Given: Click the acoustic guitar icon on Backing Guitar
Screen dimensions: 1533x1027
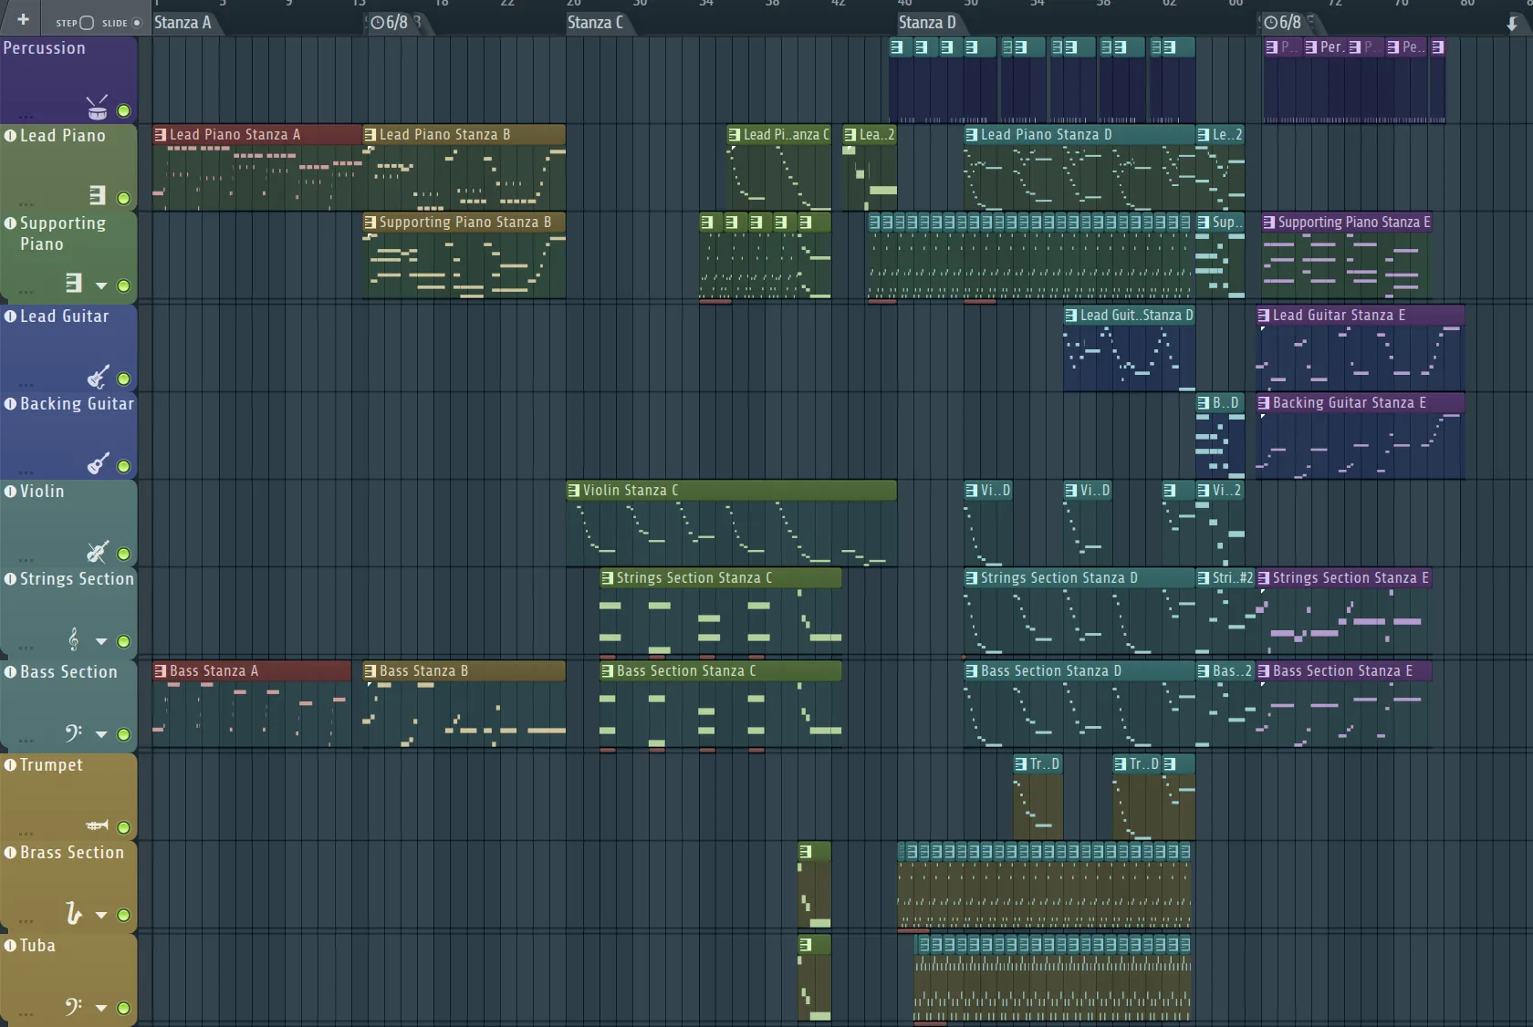Looking at the screenshot, I should pos(98,464).
